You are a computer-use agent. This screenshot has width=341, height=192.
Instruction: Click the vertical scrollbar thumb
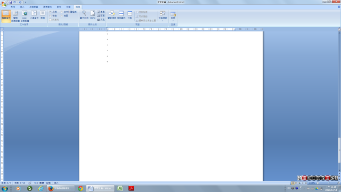[x=339, y=150]
